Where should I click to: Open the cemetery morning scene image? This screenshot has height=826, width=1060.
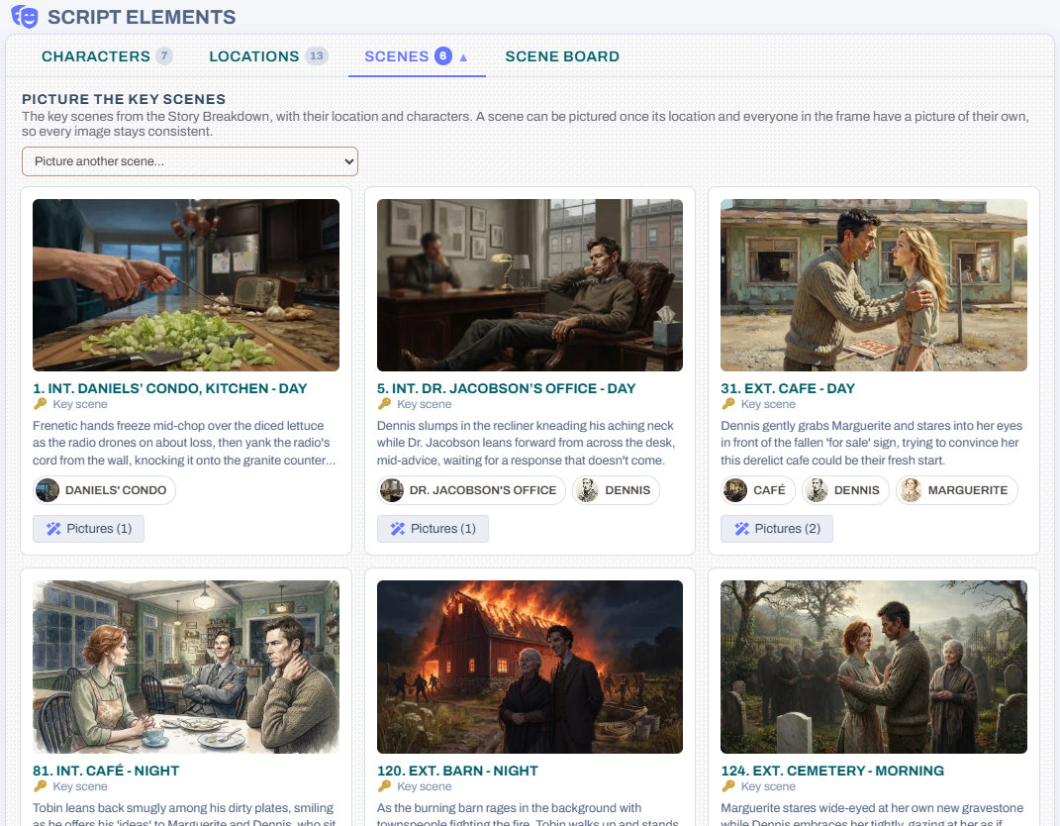pos(873,667)
